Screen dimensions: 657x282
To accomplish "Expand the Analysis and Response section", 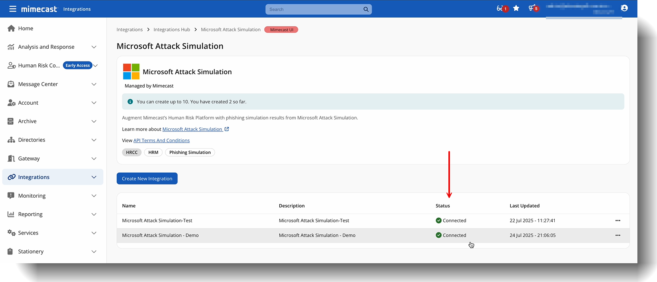I will click(94, 47).
